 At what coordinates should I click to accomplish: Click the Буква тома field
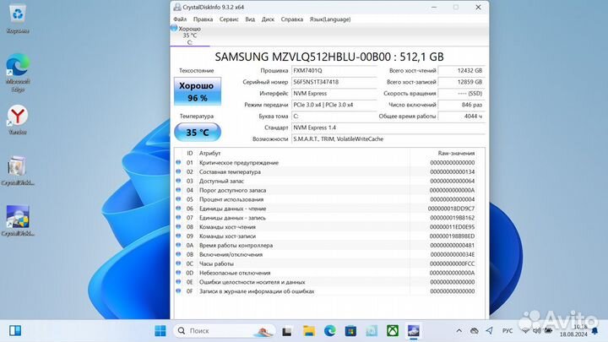click(334, 117)
